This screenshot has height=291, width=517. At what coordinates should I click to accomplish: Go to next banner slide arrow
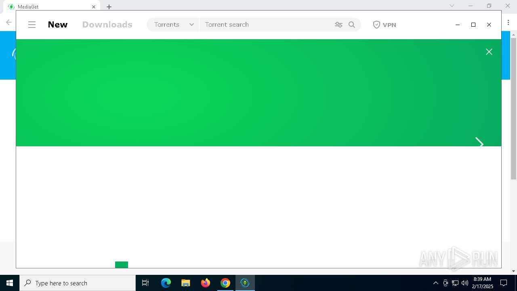pos(479,142)
